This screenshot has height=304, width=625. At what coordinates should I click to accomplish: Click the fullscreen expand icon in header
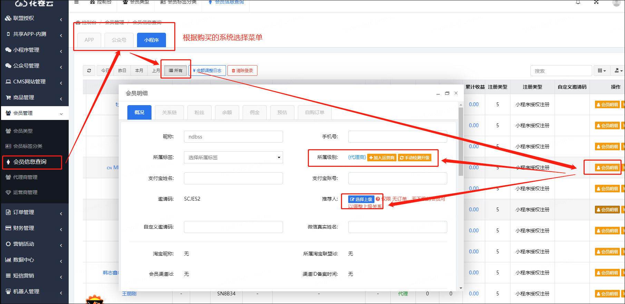click(x=596, y=2)
